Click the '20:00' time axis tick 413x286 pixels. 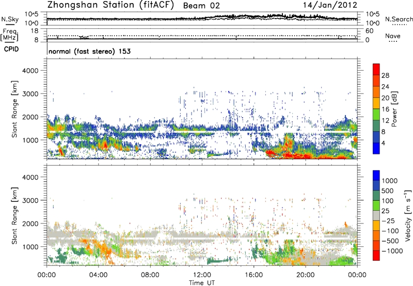pyautogui.click(x=306, y=275)
